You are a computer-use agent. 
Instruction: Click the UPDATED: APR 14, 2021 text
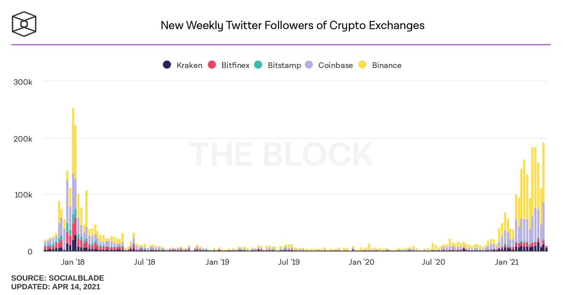pos(55,287)
